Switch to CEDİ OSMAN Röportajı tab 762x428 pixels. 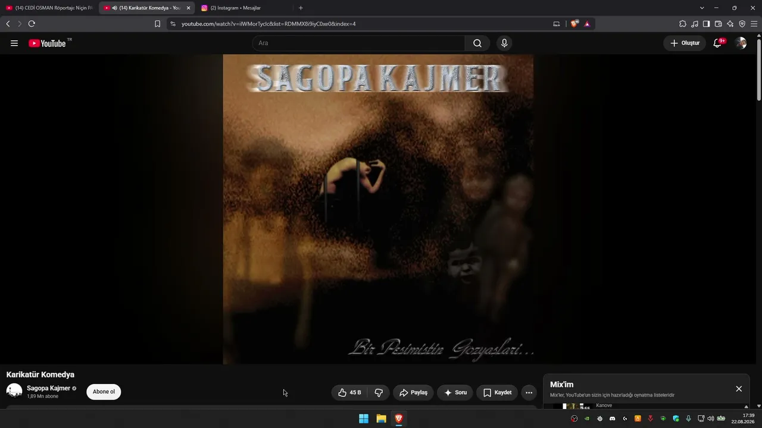point(49,8)
